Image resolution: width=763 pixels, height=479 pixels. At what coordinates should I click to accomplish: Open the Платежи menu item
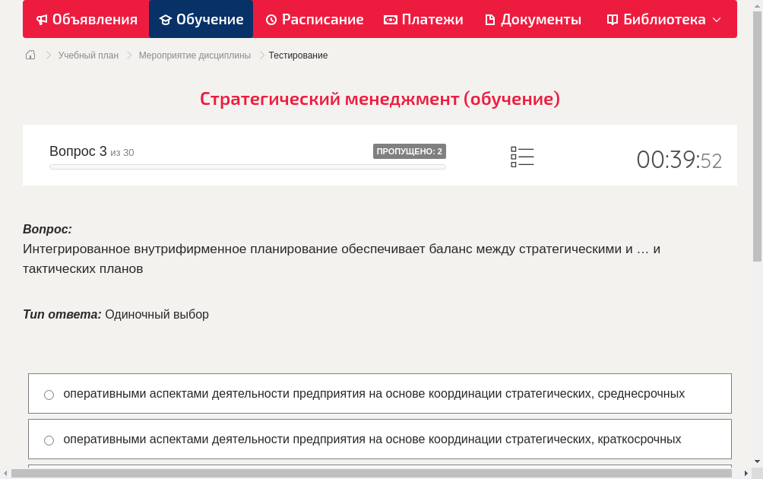(423, 19)
